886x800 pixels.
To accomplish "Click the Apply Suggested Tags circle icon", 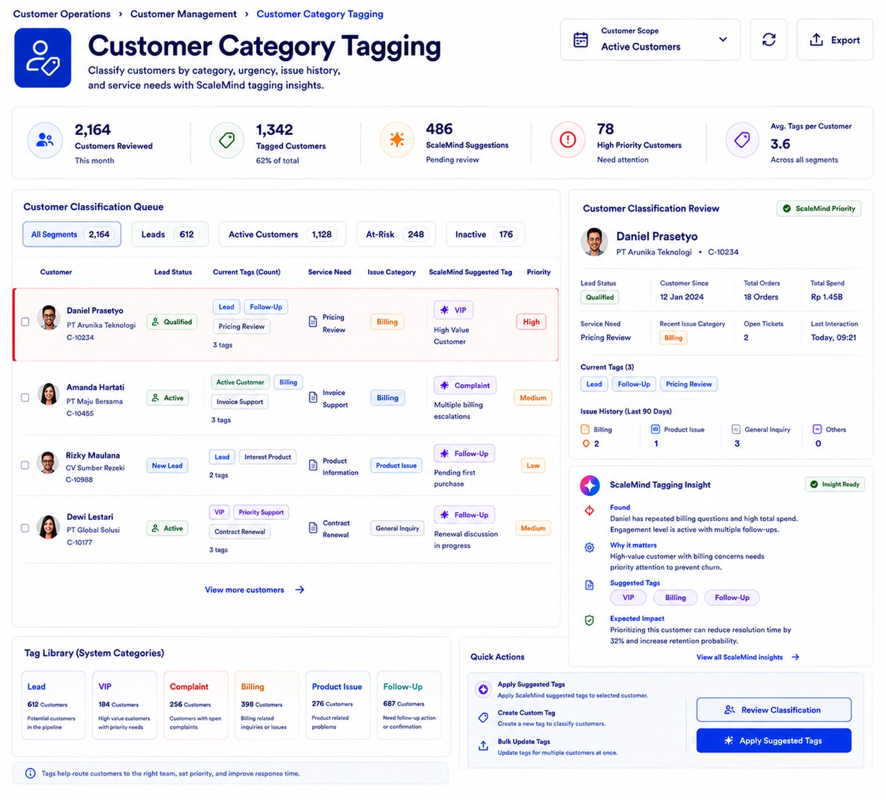I will [483, 689].
